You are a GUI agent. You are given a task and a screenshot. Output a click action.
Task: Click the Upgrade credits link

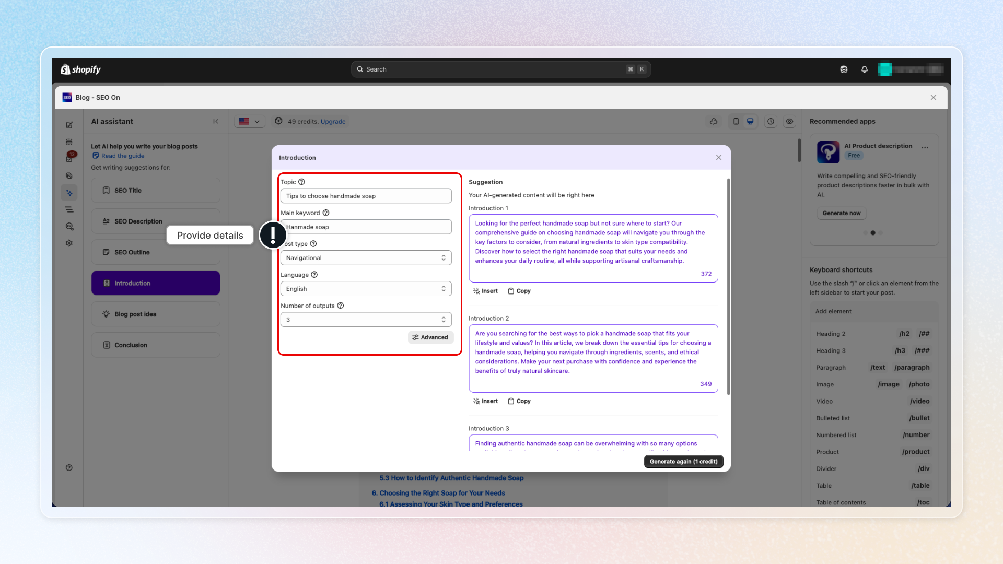(333, 122)
